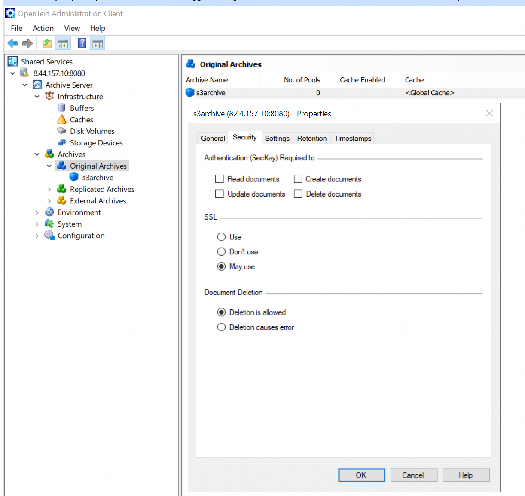
Task: Click the External Archives yellow icon
Action: 62,200
